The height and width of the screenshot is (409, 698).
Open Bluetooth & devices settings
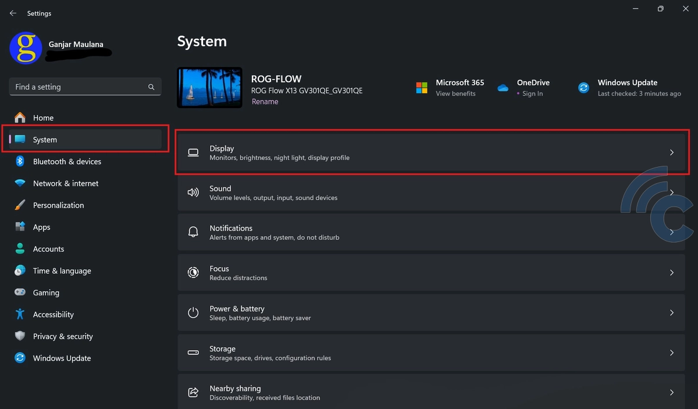pyautogui.click(x=86, y=161)
